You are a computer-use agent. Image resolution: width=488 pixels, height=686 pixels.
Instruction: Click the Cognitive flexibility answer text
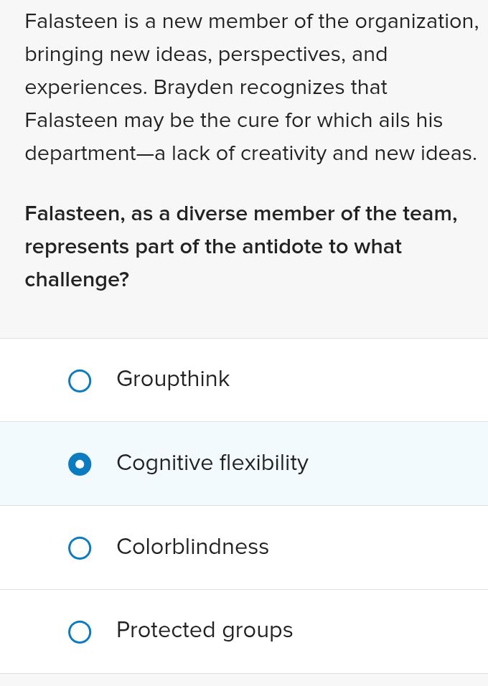(x=212, y=464)
